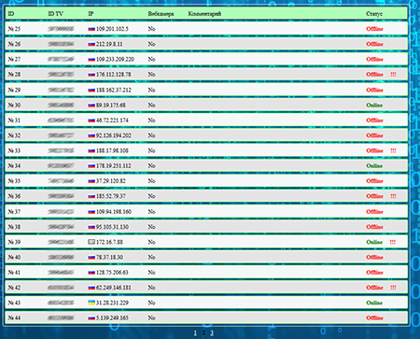The height and width of the screenshot is (339, 420).
Task: Click the Online status in row № 30
Action: coord(374,106)
